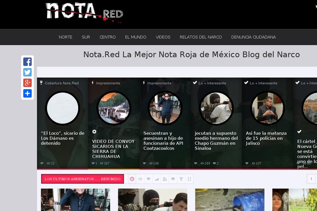Open the NORTE section
The width and height of the screenshot is (317, 211).
tap(66, 37)
